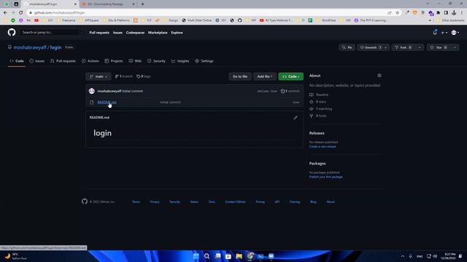
Task: Select the Settings tab
Action: (x=204, y=61)
